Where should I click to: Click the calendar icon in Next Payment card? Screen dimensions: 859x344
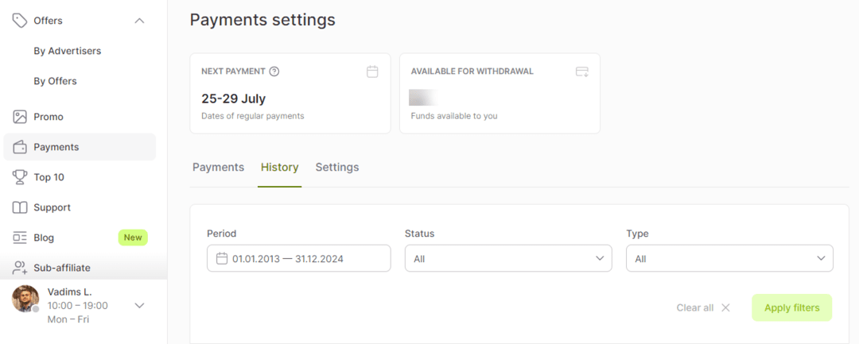(372, 72)
